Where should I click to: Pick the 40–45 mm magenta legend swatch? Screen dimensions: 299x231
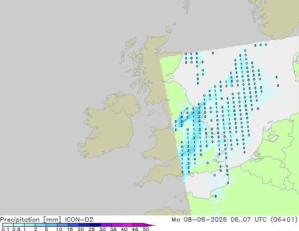(x=128, y=225)
